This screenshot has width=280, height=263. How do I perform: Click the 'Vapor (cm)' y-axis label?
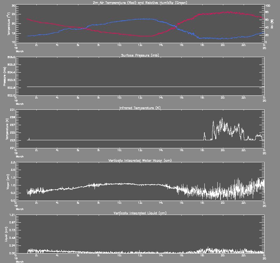pos(8,182)
